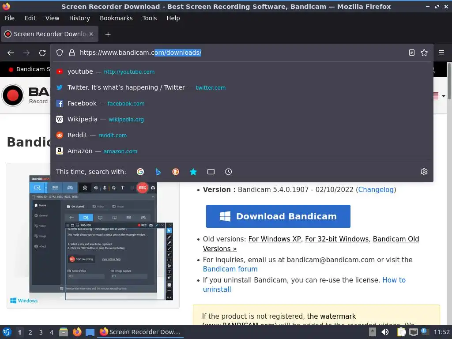Open the View menu
The height and width of the screenshot is (339, 452).
click(52, 18)
